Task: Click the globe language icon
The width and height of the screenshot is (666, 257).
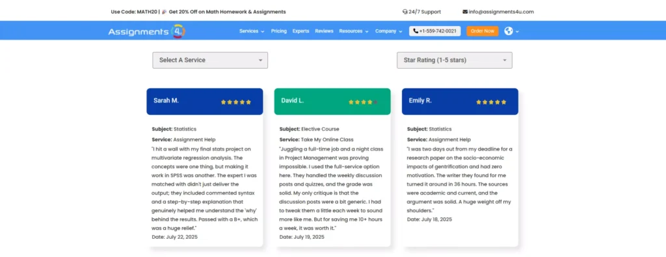Action: click(x=509, y=31)
